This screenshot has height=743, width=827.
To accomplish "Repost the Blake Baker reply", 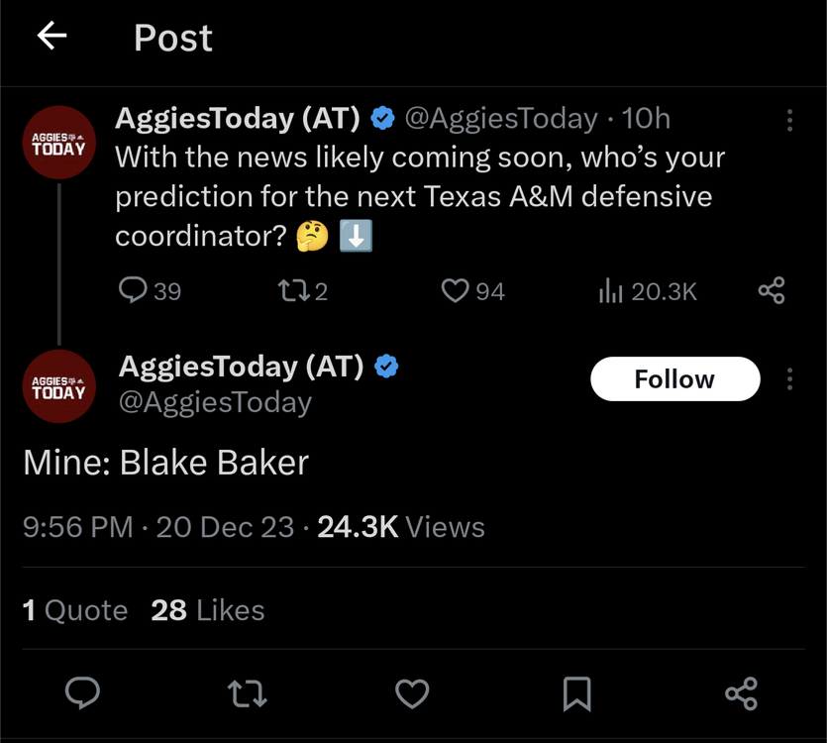I will [x=248, y=693].
